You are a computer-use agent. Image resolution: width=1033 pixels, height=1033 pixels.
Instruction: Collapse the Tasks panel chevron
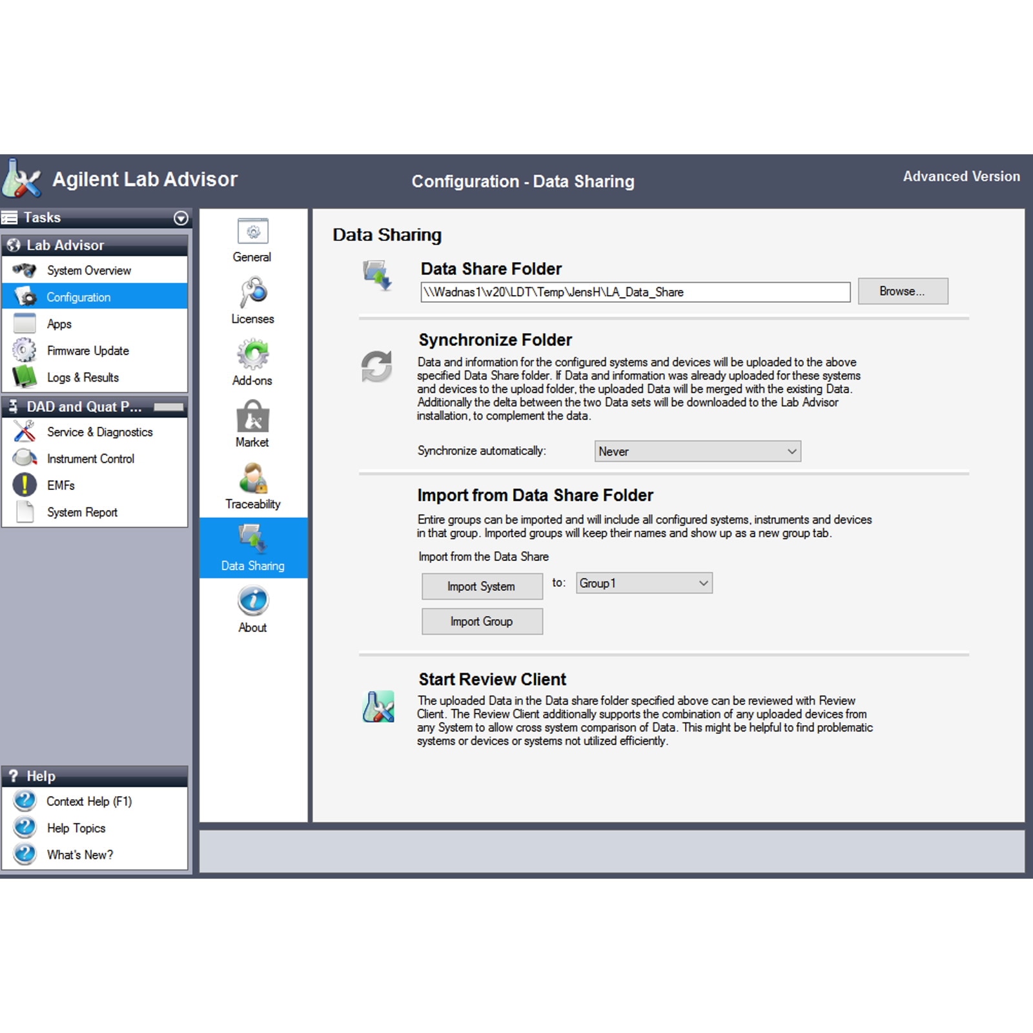click(181, 218)
